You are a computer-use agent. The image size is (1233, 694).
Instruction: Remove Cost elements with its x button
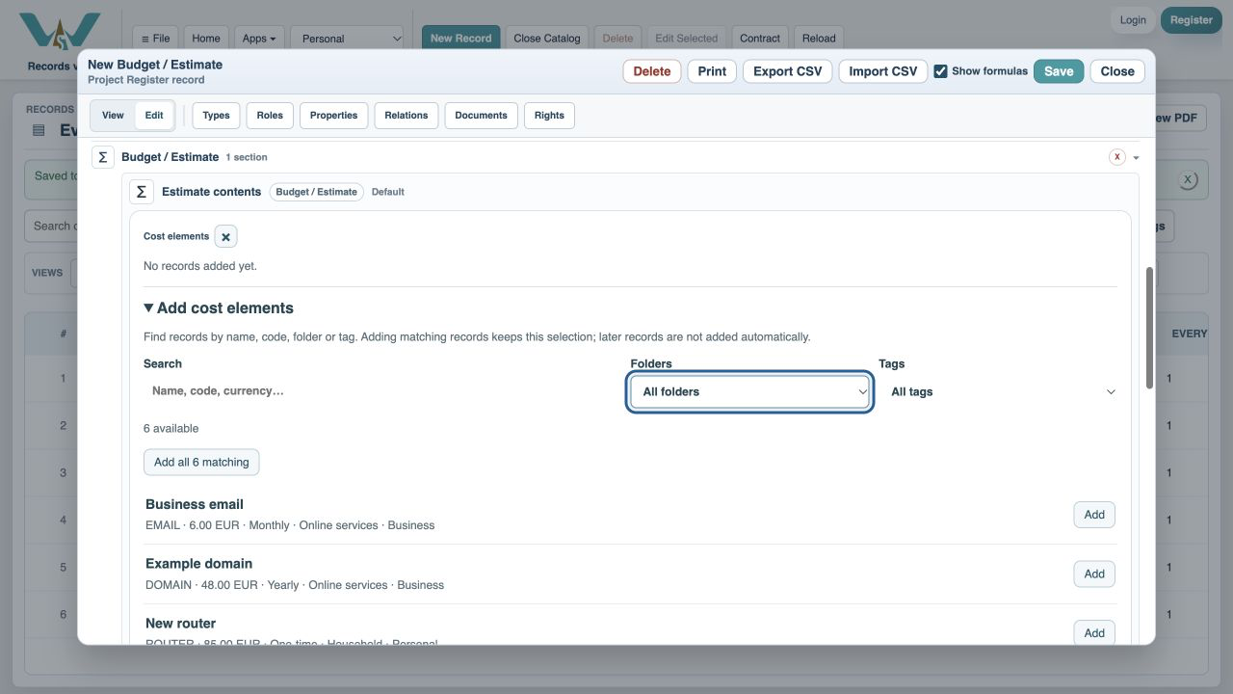point(225,236)
